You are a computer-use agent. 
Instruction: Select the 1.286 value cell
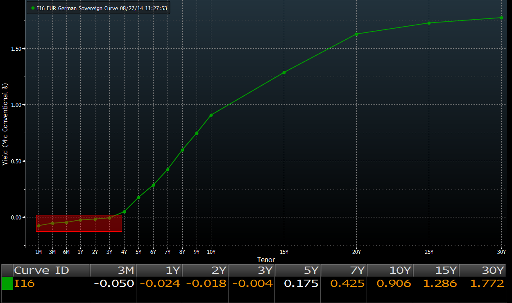pos(436,283)
